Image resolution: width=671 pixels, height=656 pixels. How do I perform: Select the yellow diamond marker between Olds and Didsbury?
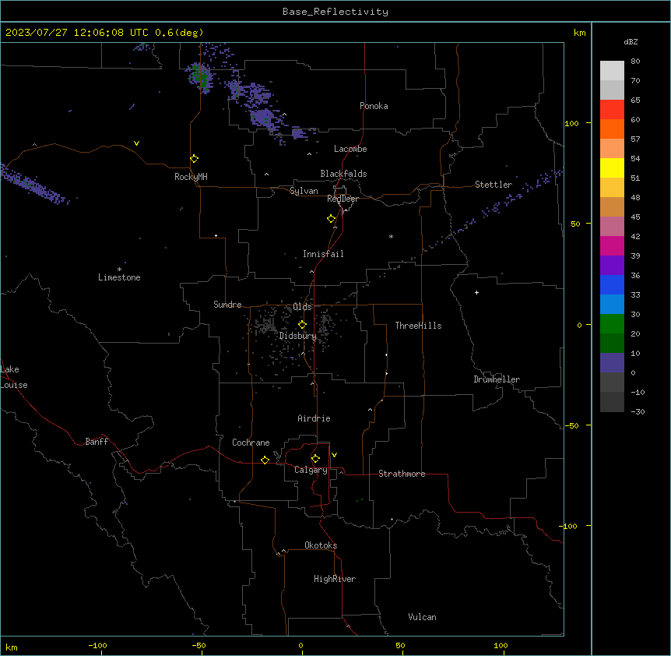pyautogui.click(x=302, y=324)
